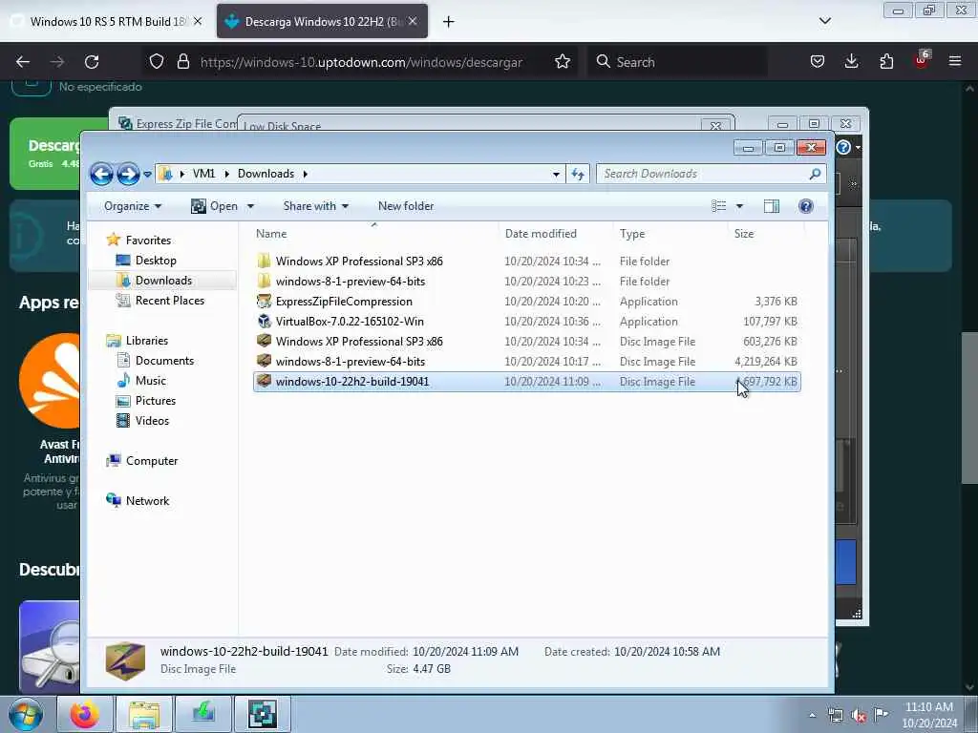Bookmark this page with the star

point(562,62)
